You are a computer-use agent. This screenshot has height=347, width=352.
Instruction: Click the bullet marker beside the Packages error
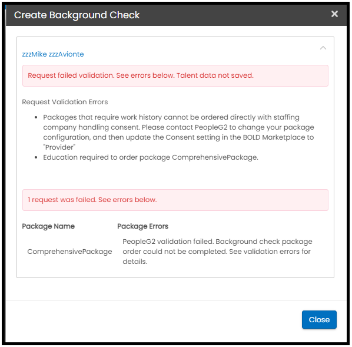pyautogui.click(x=36, y=118)
